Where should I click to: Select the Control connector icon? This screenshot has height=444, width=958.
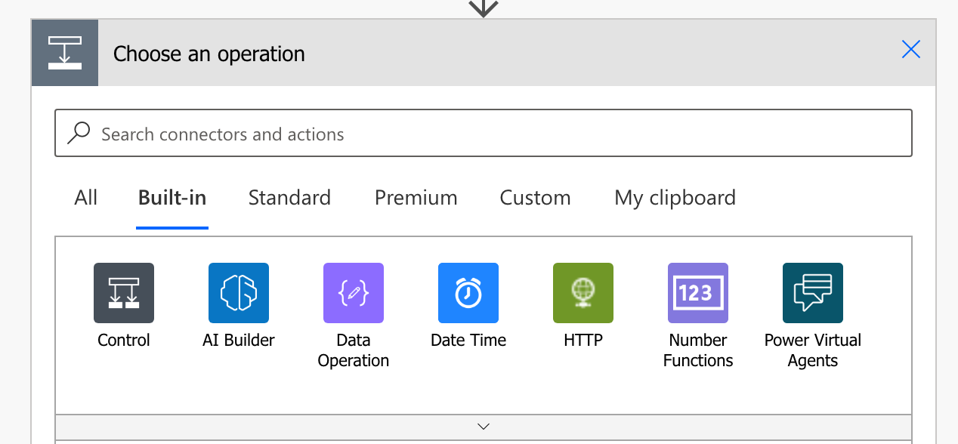tap(124, 293)
